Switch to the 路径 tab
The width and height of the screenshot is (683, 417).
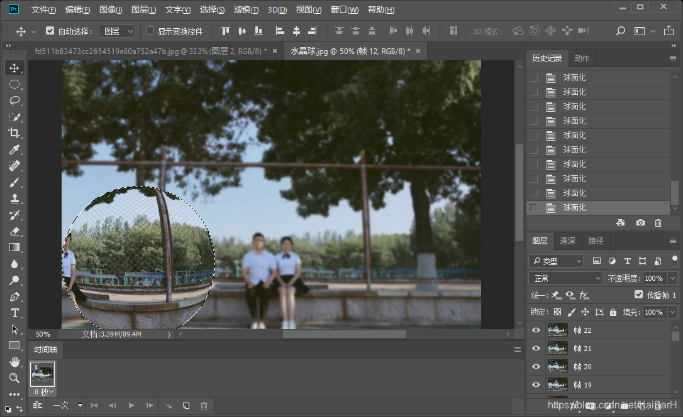596,241
